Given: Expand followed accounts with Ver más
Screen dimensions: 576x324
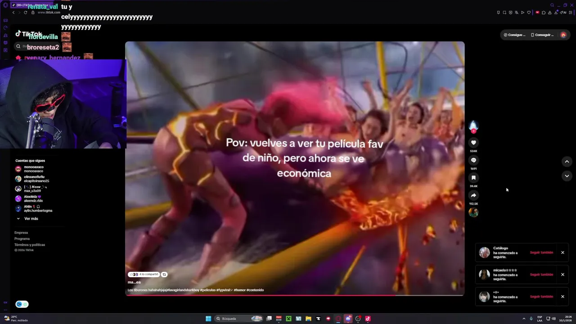Looking at the screenshot, I should point(27,219).
